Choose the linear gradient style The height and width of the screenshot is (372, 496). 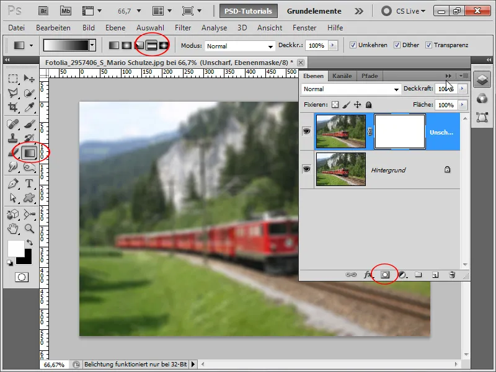[x=114, y=45]
